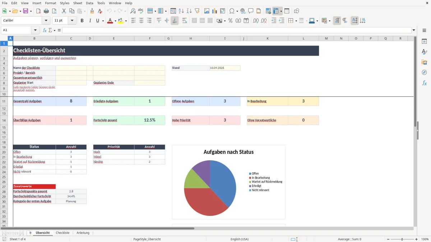Click the yellow background color swatch
This screenshot has width=431, height=242.
point(121,21)
